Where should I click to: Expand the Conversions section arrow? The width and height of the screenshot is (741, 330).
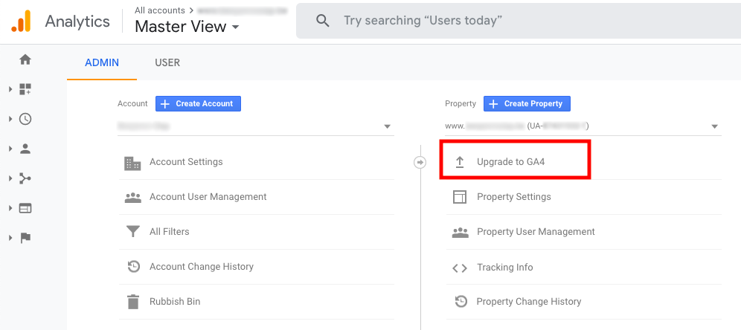[x=10, y=238]
